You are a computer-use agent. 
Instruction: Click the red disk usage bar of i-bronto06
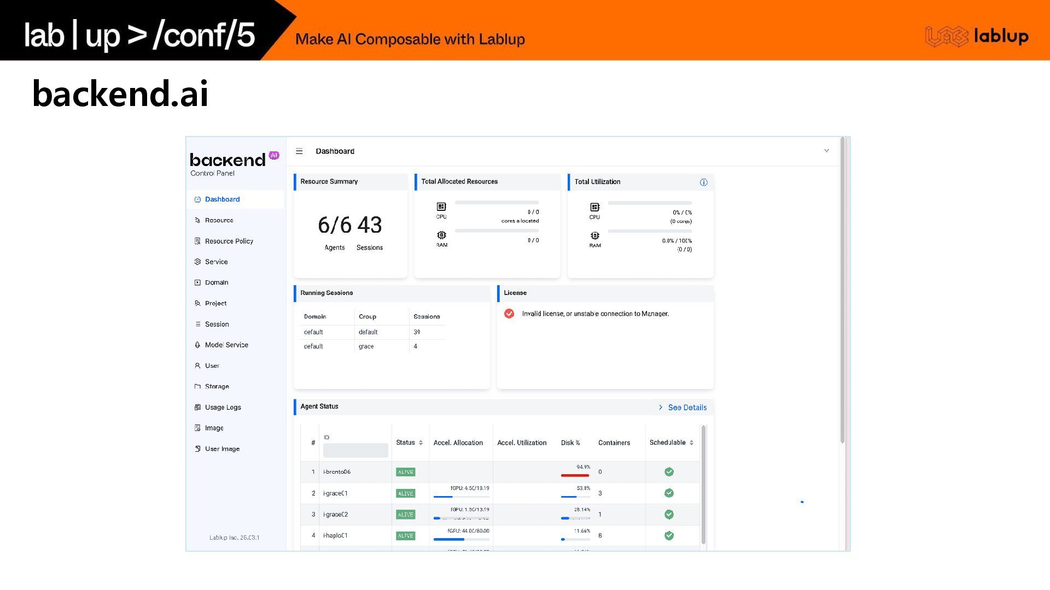click(575, 475)
